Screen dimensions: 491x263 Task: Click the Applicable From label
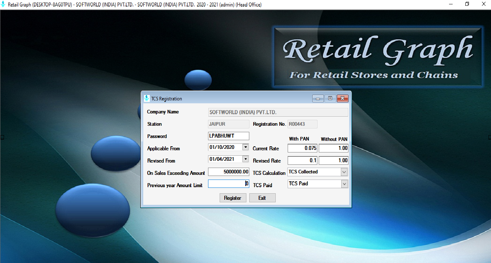coord(164,148)
